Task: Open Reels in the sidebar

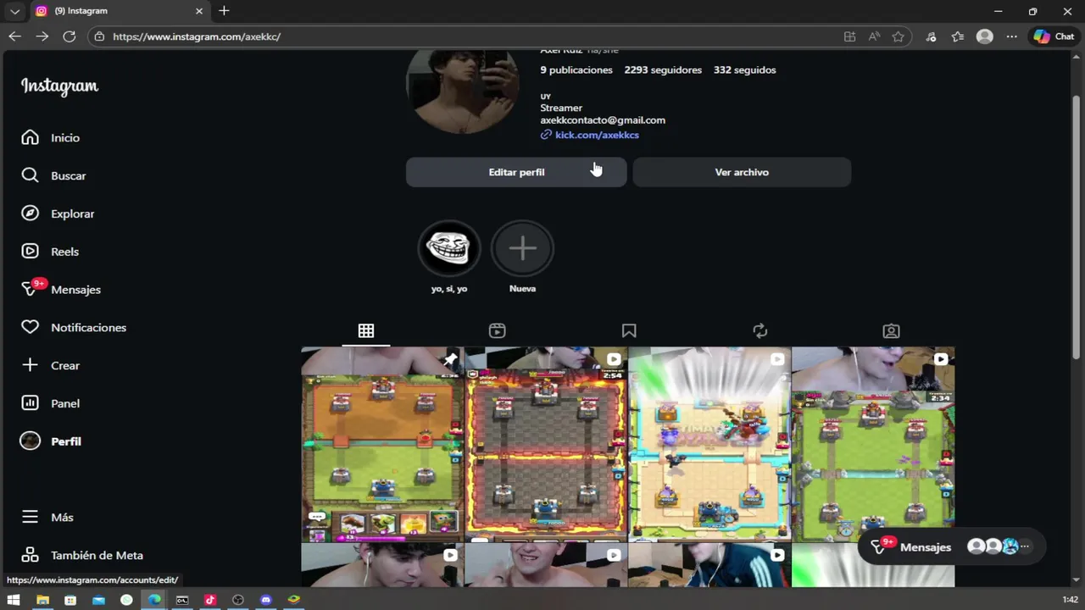Action: tap(50, 252)
